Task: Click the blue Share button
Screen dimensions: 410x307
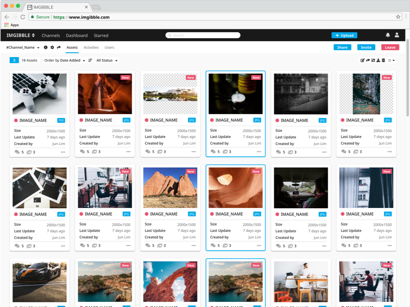Action: tap(342, 47)
